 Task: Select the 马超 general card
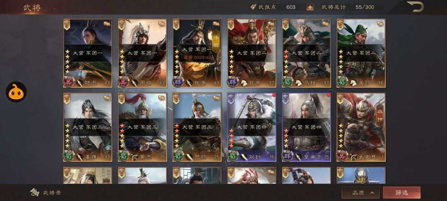(307, 53)
